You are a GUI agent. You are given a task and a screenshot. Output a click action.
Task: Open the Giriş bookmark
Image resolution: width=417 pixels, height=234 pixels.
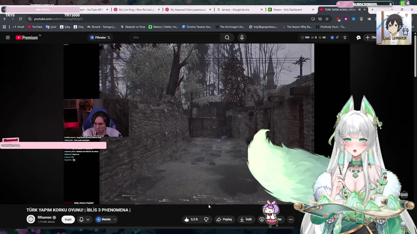(79, 27)
